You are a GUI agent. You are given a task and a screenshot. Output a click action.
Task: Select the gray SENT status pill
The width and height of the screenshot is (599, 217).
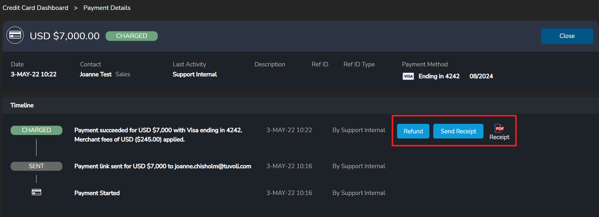(36, 166)
